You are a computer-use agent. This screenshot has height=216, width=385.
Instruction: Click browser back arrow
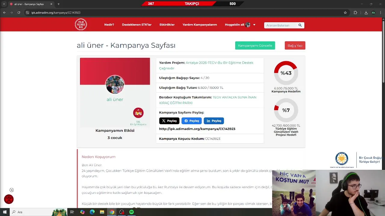(x=5, y=13)
